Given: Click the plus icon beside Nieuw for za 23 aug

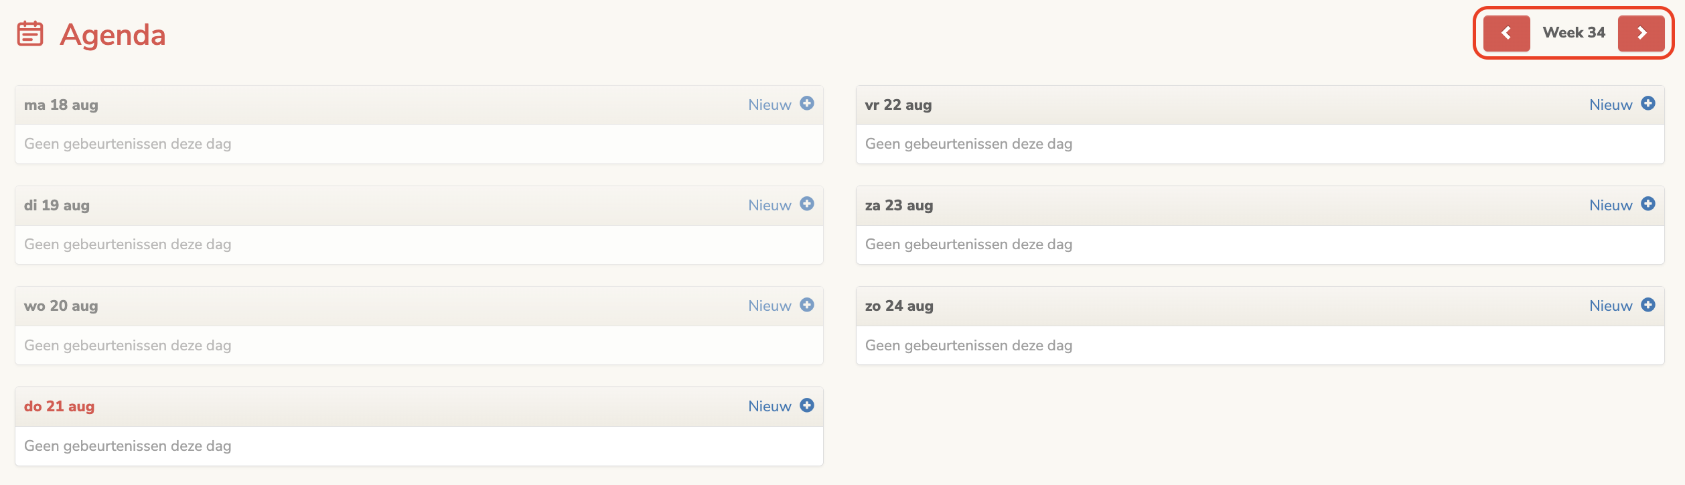Looking at the screenshot, I should [x=1648, y=205].
